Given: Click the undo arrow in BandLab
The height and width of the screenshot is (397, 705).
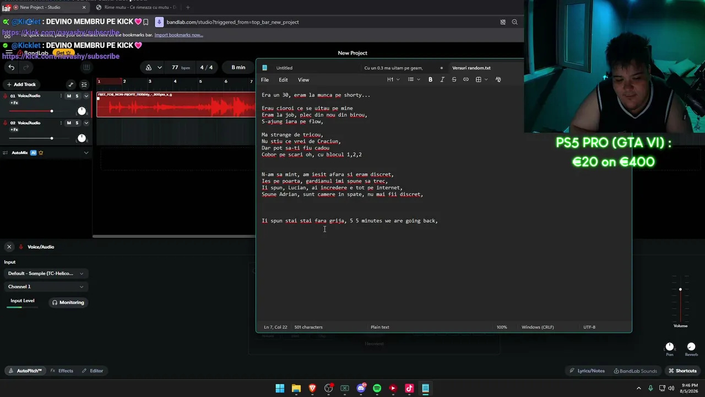Looking at the screenshot, I should (11, 67).
